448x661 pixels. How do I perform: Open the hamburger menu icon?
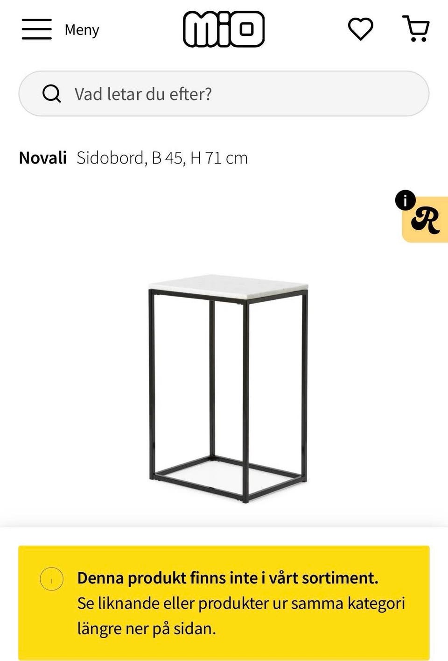pos(36,29)
